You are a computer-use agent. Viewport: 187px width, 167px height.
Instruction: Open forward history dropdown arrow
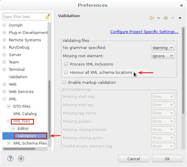[x=173, y=18]
